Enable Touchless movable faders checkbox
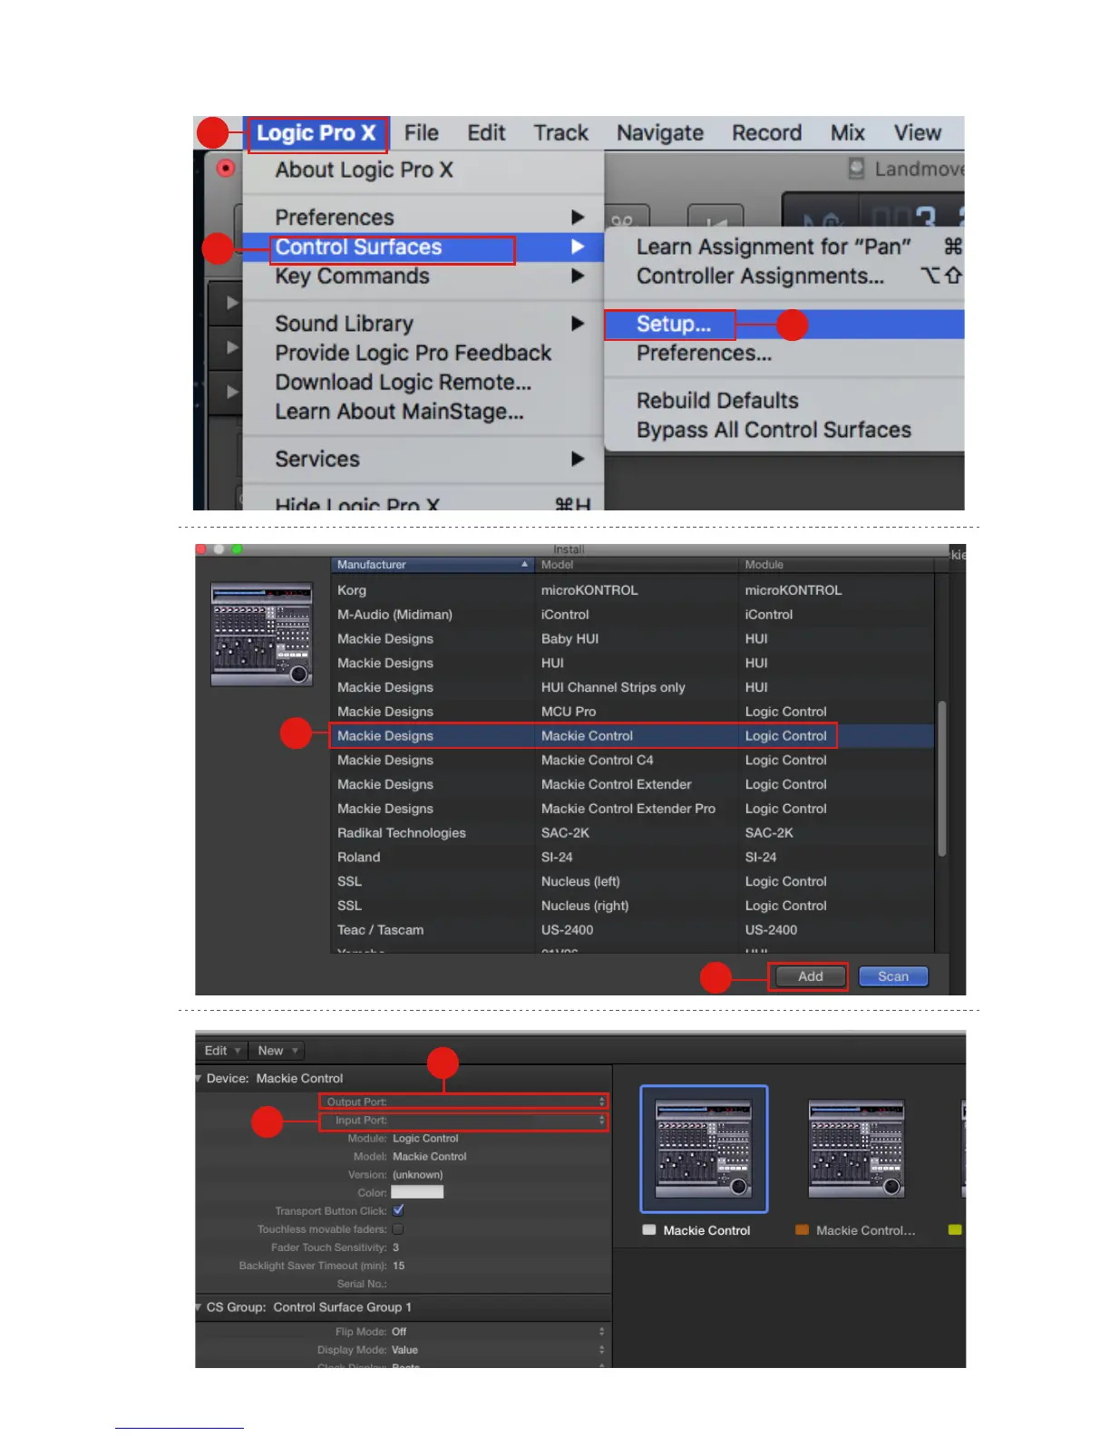1110x1436 pixels. point(398,1229)
